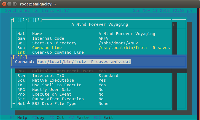
Task: Click the ^V Paste shortcut in status bar
Action: [79, 118]
